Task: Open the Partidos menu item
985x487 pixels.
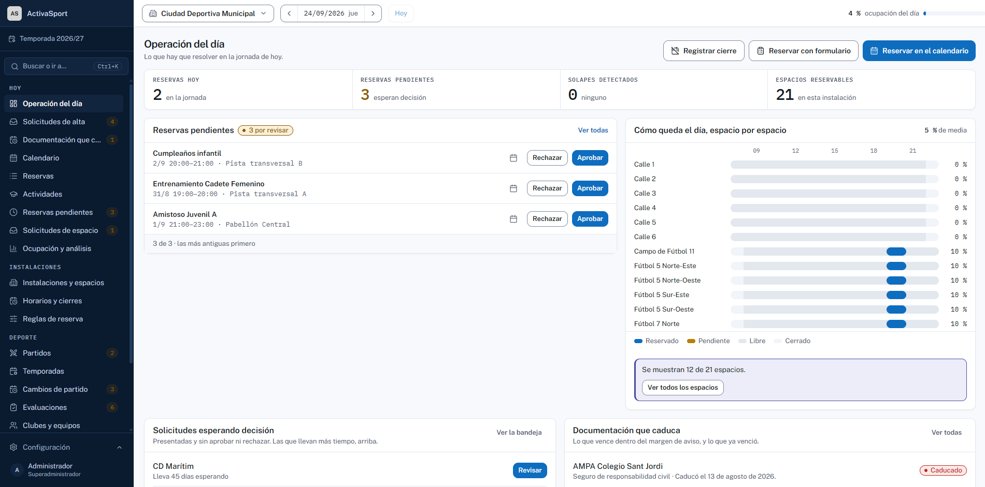Action: click(64, 353)
